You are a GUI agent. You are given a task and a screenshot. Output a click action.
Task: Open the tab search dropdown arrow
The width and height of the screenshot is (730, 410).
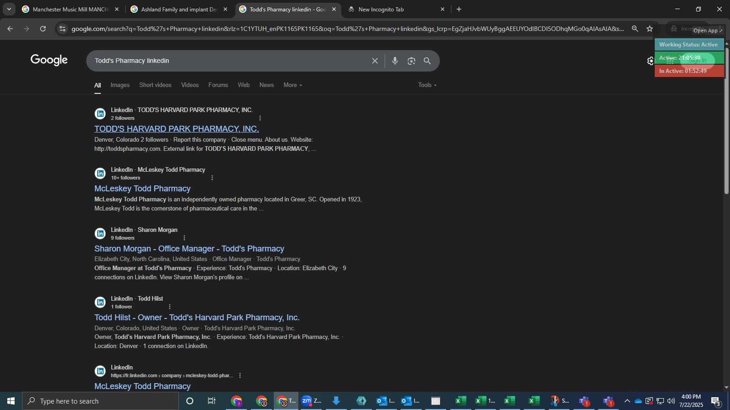(x=9, y=9)
